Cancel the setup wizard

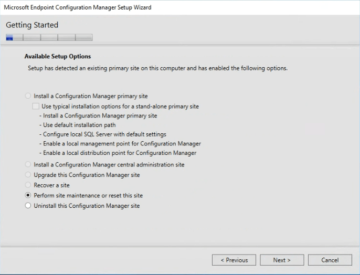tap(330, 260)
